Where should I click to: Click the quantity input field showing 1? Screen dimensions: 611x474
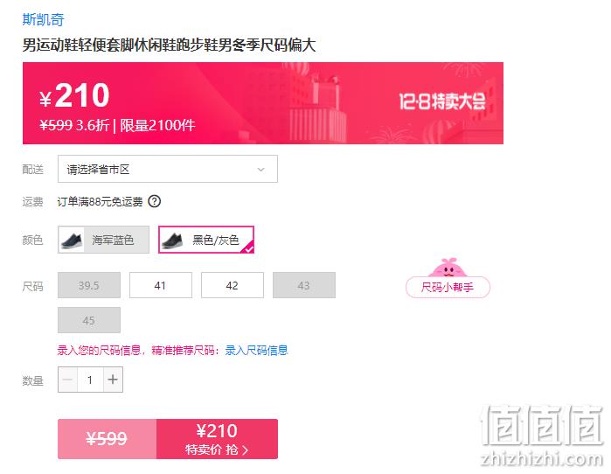[90, 380]
